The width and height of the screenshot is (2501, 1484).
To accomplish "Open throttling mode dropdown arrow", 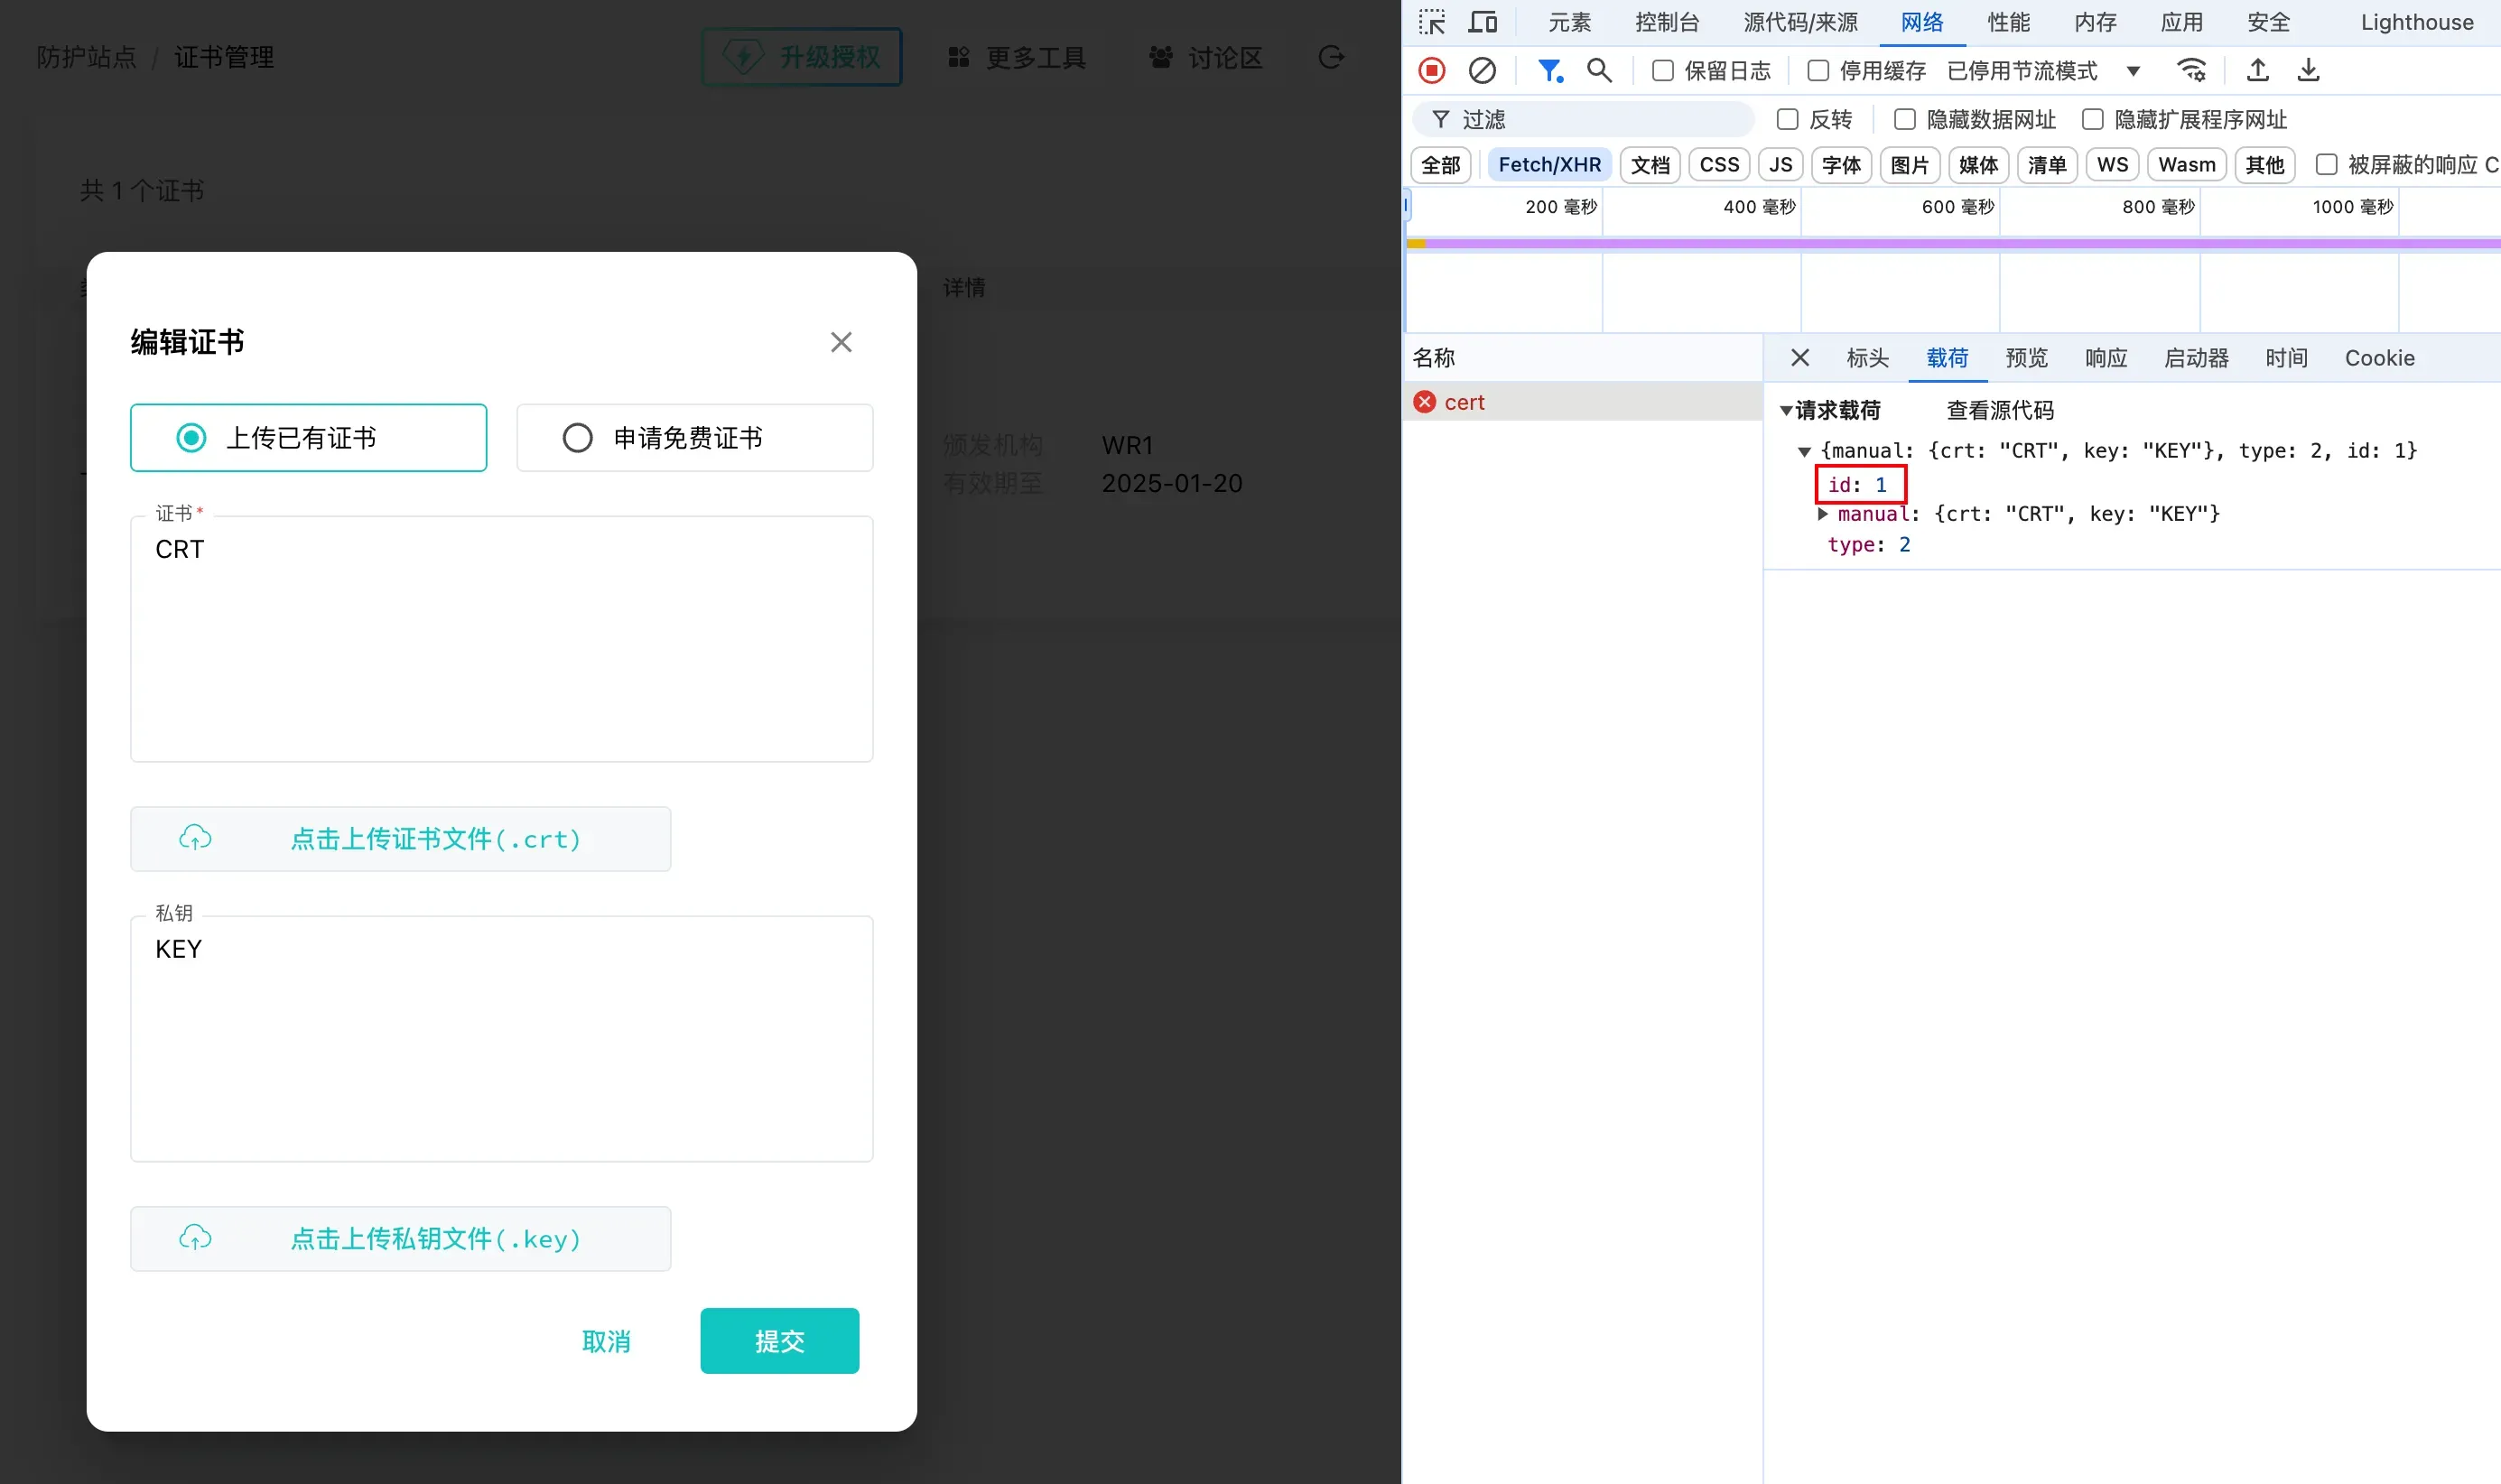I will point(2133,71).
